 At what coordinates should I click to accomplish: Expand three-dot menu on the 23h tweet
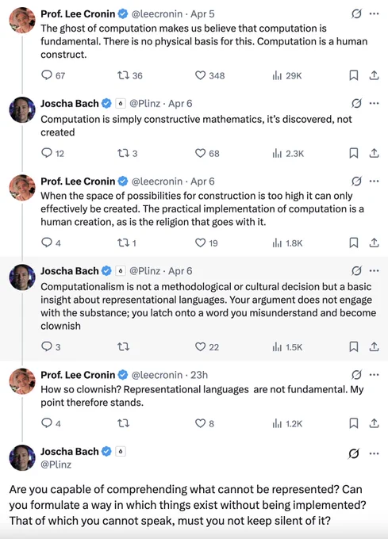pyautogui.click(x=375, y=375)
